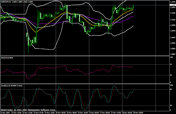The height and width of the screenshot is (114, 176).
Task: Click the 1.0885 price axis label
Action: pyautogui.click(x=173, y=54)
